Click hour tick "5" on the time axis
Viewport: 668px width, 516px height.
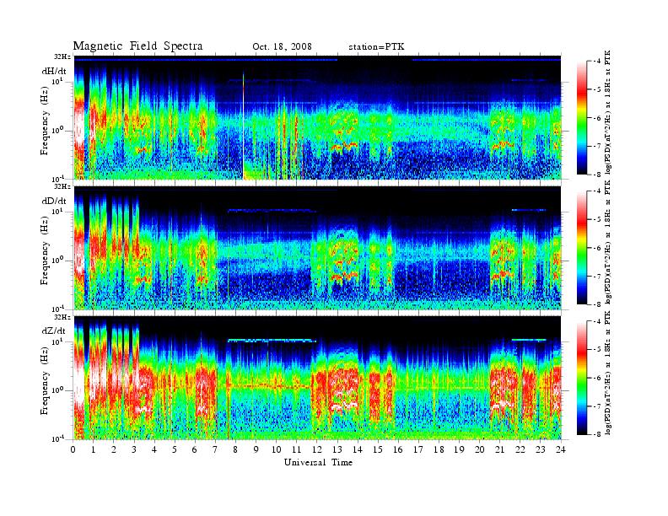point(175,449)
